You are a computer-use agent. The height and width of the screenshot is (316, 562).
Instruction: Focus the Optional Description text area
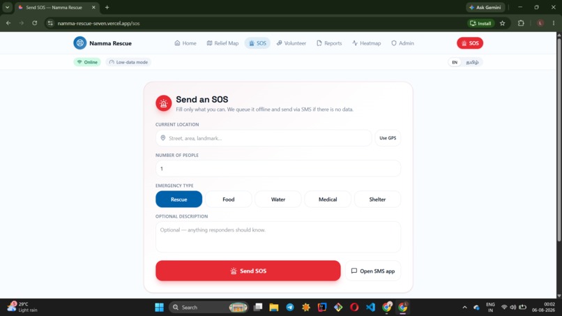click(278, 236)
